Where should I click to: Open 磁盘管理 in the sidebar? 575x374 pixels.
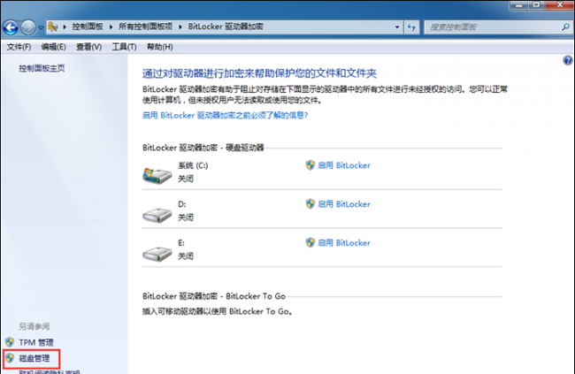(x=34, y=358)
